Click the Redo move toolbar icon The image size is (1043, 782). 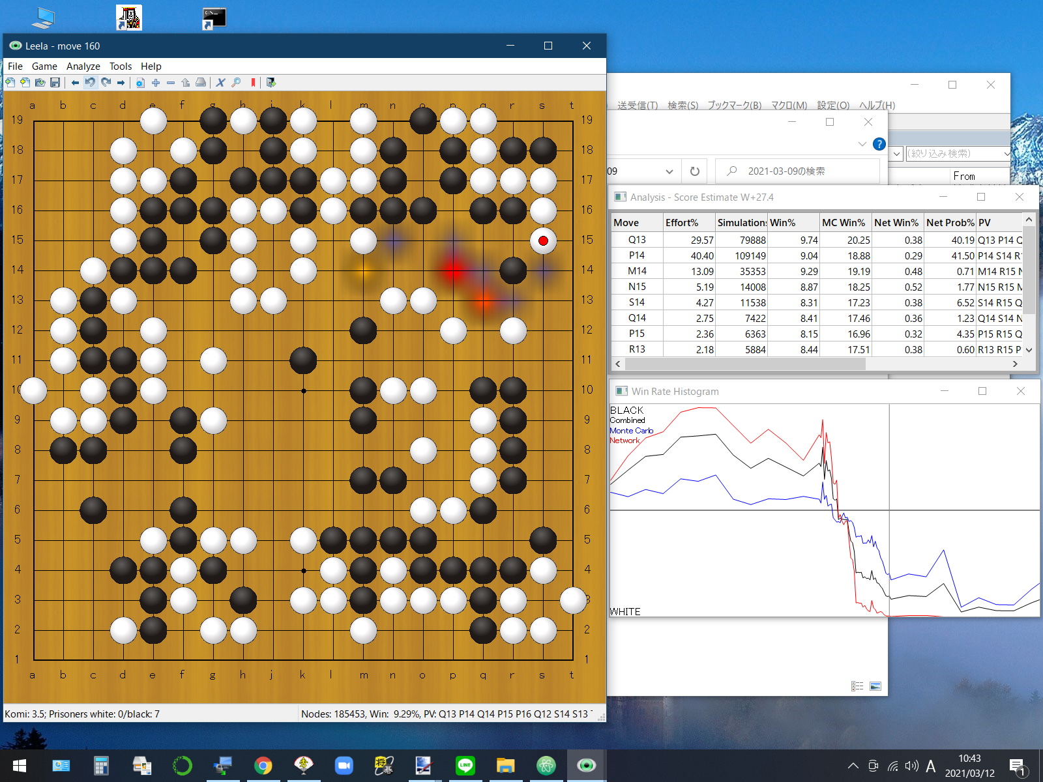[x=106, y=83]
